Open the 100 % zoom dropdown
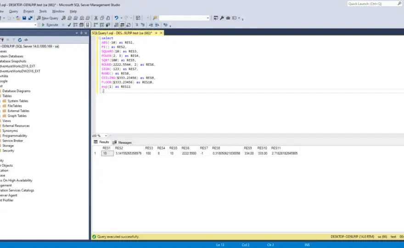 [x=106, y=135]
